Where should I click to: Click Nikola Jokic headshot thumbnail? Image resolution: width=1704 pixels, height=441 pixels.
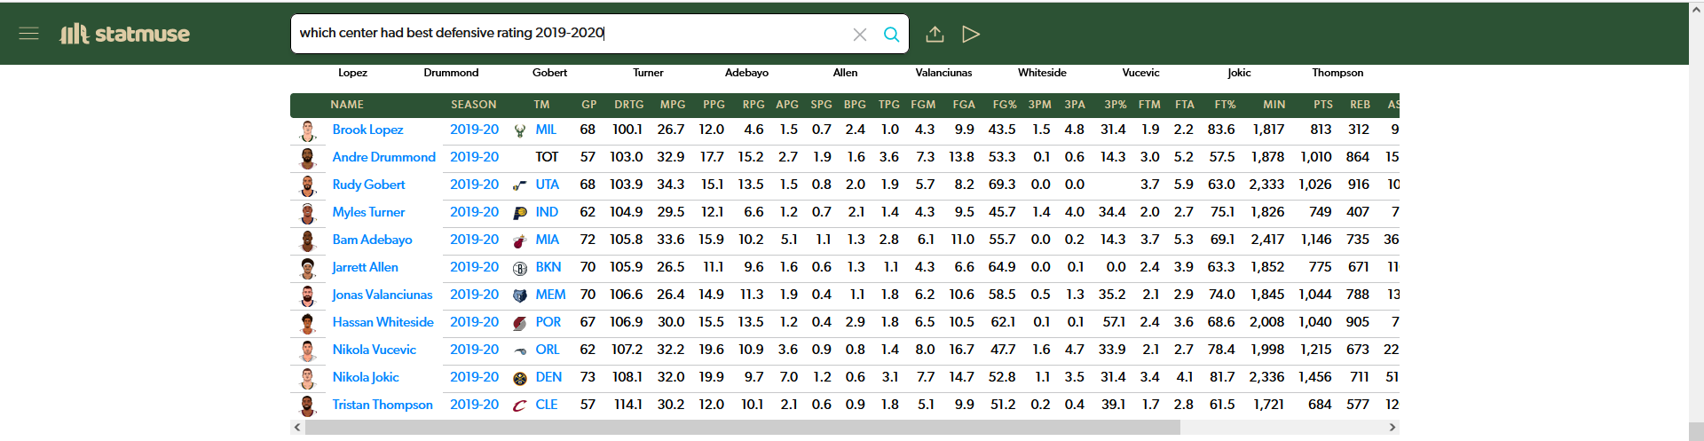(308, 378)
